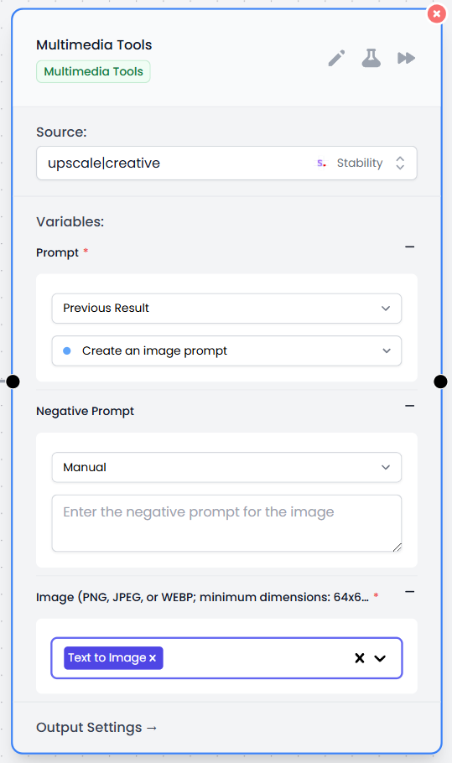Clear all selections in Image field
The width and height of the screenshot is (452, 763).
[x=360, y=658]
